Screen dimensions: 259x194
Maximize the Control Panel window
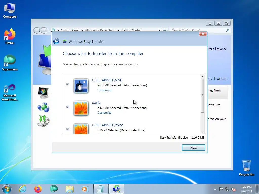pyautogui.click(x=218, y=23)
